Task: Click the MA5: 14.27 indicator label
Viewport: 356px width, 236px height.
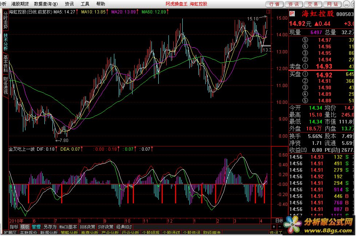Action: pyautogui.click(x=64, y=12)
